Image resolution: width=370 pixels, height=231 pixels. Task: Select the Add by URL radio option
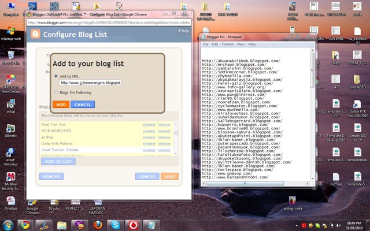tap(56, 76)
